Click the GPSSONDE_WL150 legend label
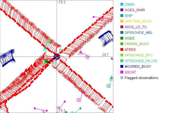Image resolution: width=170 pixels, height=113 pixels. (x=141, y=61)
